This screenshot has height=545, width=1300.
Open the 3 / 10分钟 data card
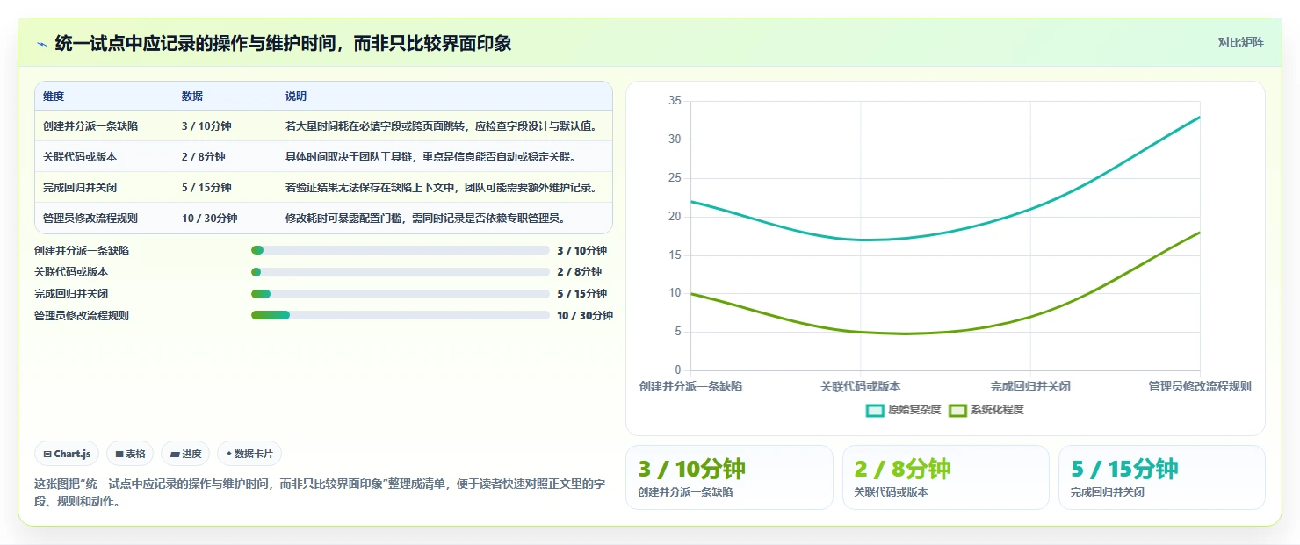click(729, 477)
